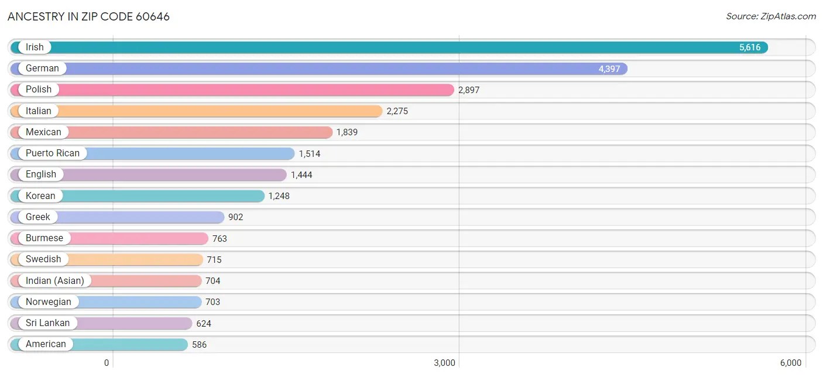Click the 5,616 value on Irish bar

coord(750,47)
